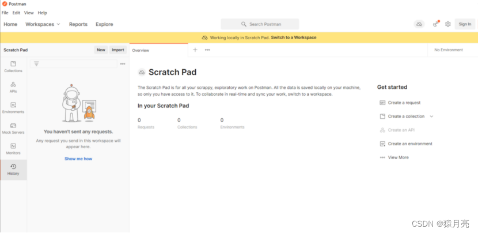Viewport: 478px width, 233px height.
Task: Click the dots icon beside View More
Action: [x=382, y=157]
